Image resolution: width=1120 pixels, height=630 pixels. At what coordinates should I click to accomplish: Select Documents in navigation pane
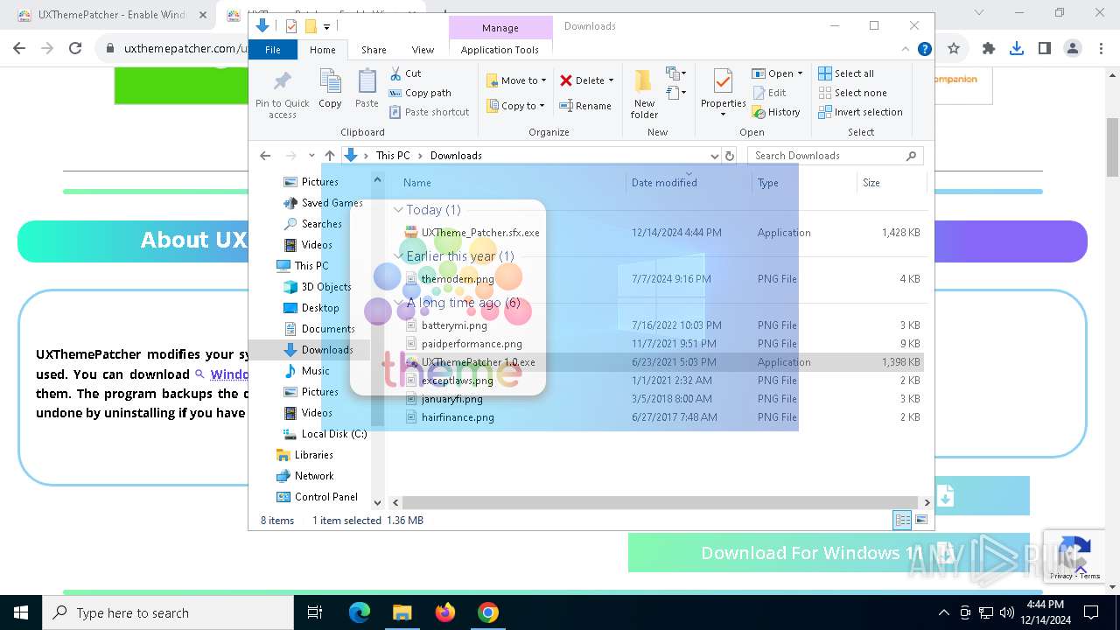(x=327, y=329)
